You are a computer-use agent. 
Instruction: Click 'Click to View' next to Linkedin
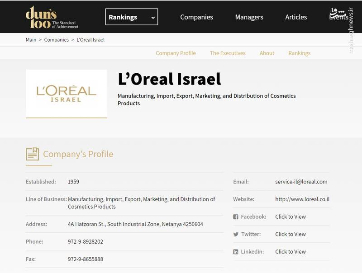coord(291,252)
